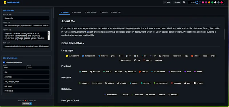The image size is (229, 107).
Task: Click the Ren'Py badge
Action: pos(147,60)
